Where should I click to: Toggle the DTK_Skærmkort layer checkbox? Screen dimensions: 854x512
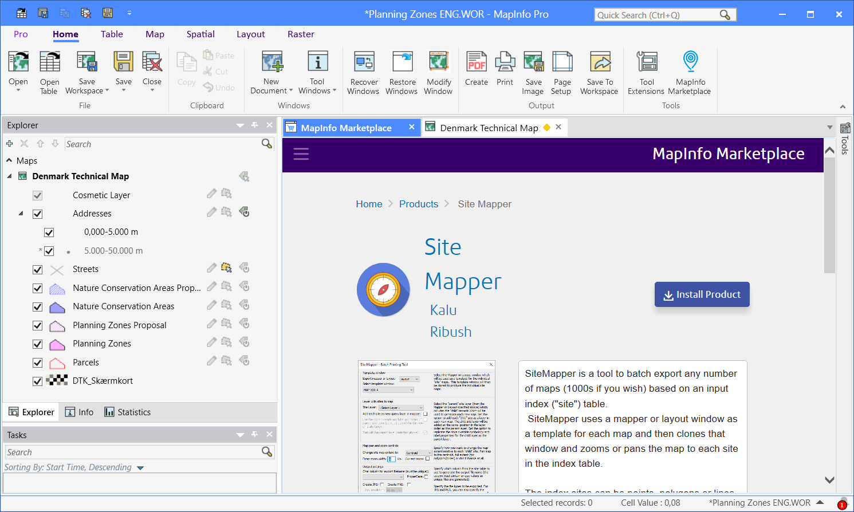tap(38, 381)
